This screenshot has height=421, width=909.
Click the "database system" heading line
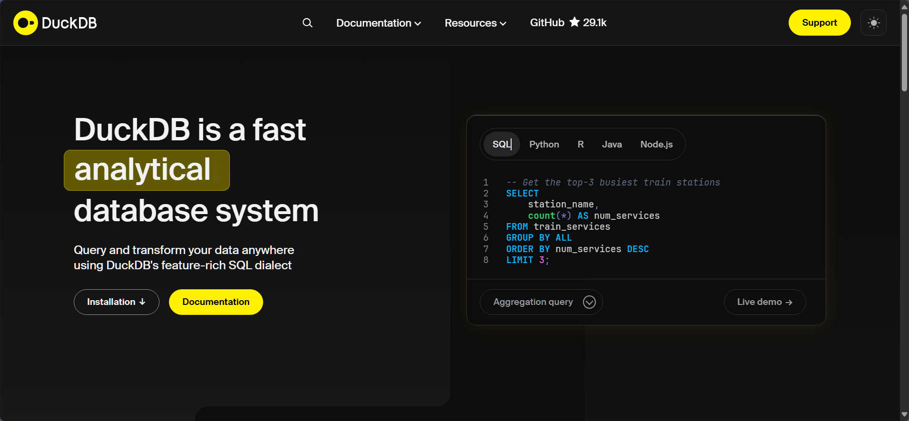(x=196, y=211)
